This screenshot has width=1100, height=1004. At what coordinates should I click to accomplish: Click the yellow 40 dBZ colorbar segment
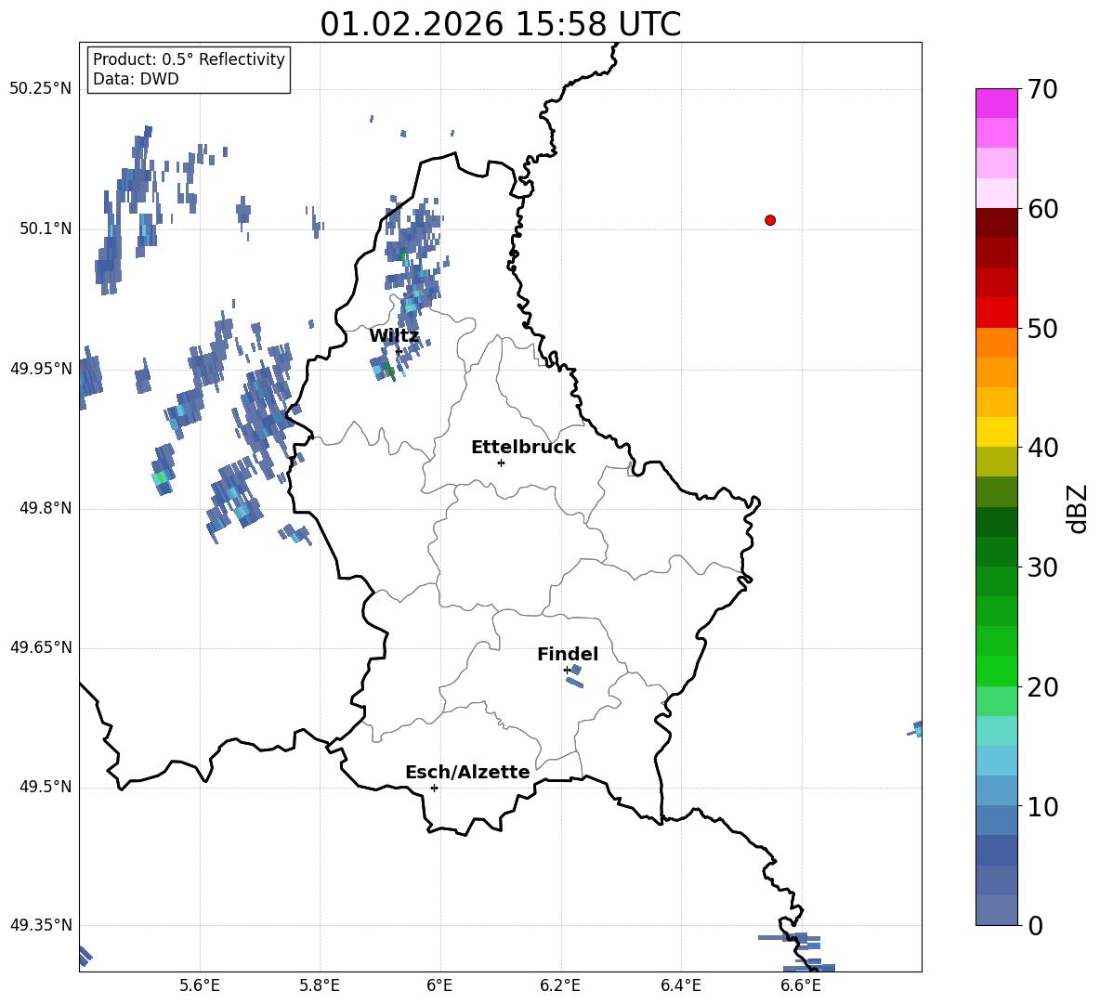(x=996, y=432)
